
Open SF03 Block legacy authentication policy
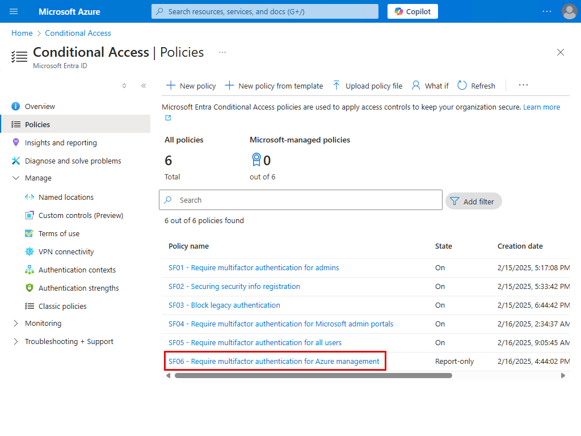pyautogui.click(x=224, y=305)
